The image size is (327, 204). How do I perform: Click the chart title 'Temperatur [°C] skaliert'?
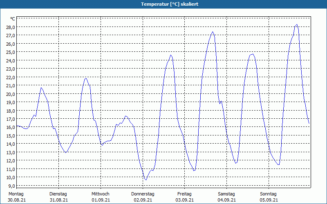163,4
